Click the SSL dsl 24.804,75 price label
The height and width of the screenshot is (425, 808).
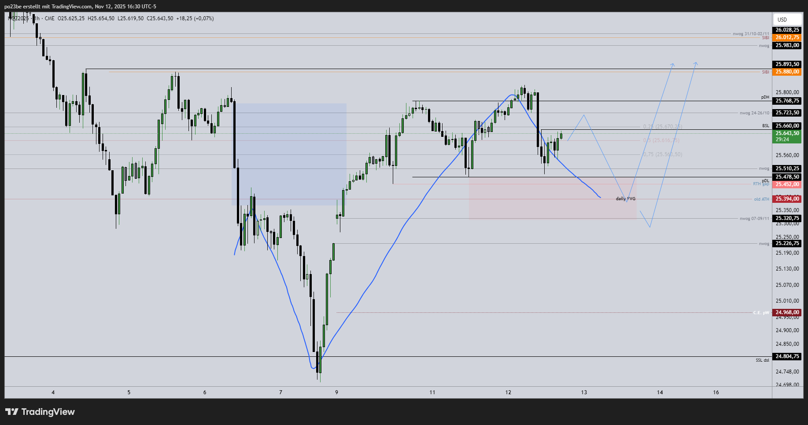[x=787, y=356]
